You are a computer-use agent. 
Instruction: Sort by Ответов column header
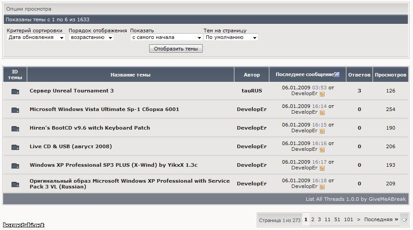coord(359,75)
